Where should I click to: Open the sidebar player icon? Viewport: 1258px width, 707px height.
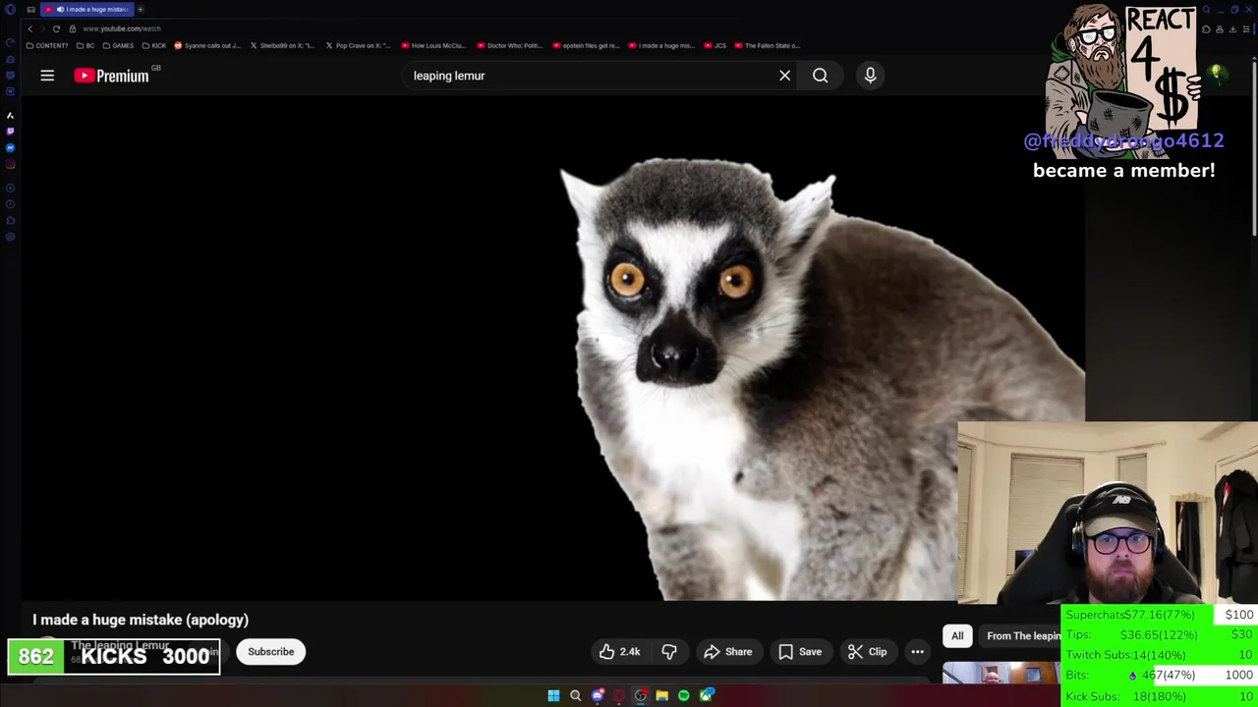coord(10,188)
